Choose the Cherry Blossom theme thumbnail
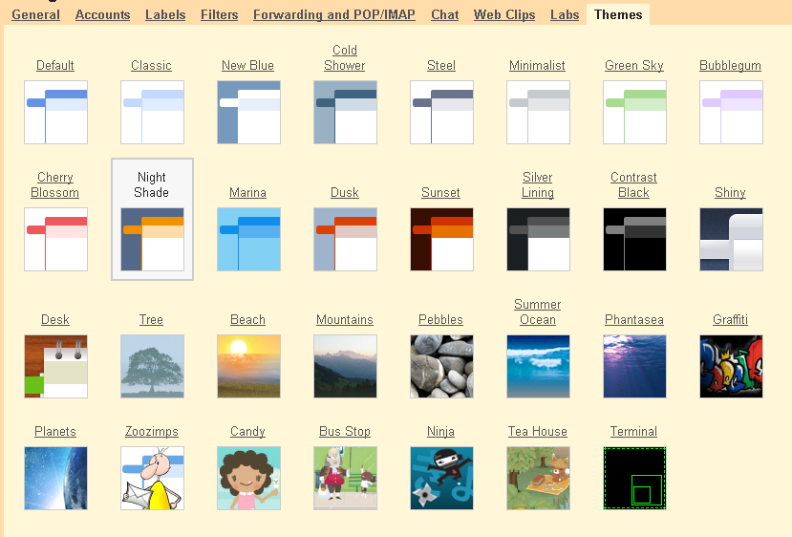792x537 pixels. pyautogui.click(x=56, y=240)
